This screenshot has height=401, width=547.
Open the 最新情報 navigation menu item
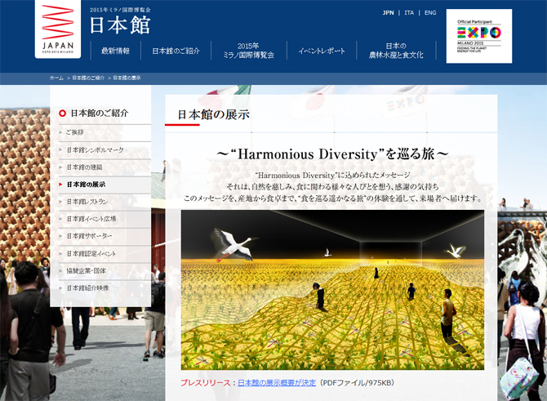[x=115, y=51]
